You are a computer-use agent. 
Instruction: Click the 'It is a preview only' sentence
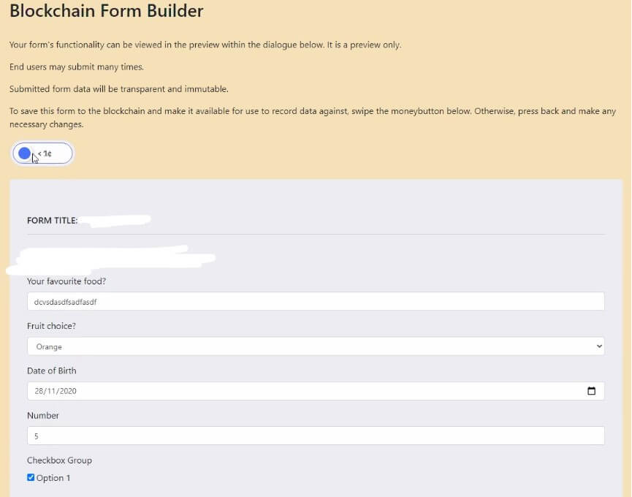(364, 45)
